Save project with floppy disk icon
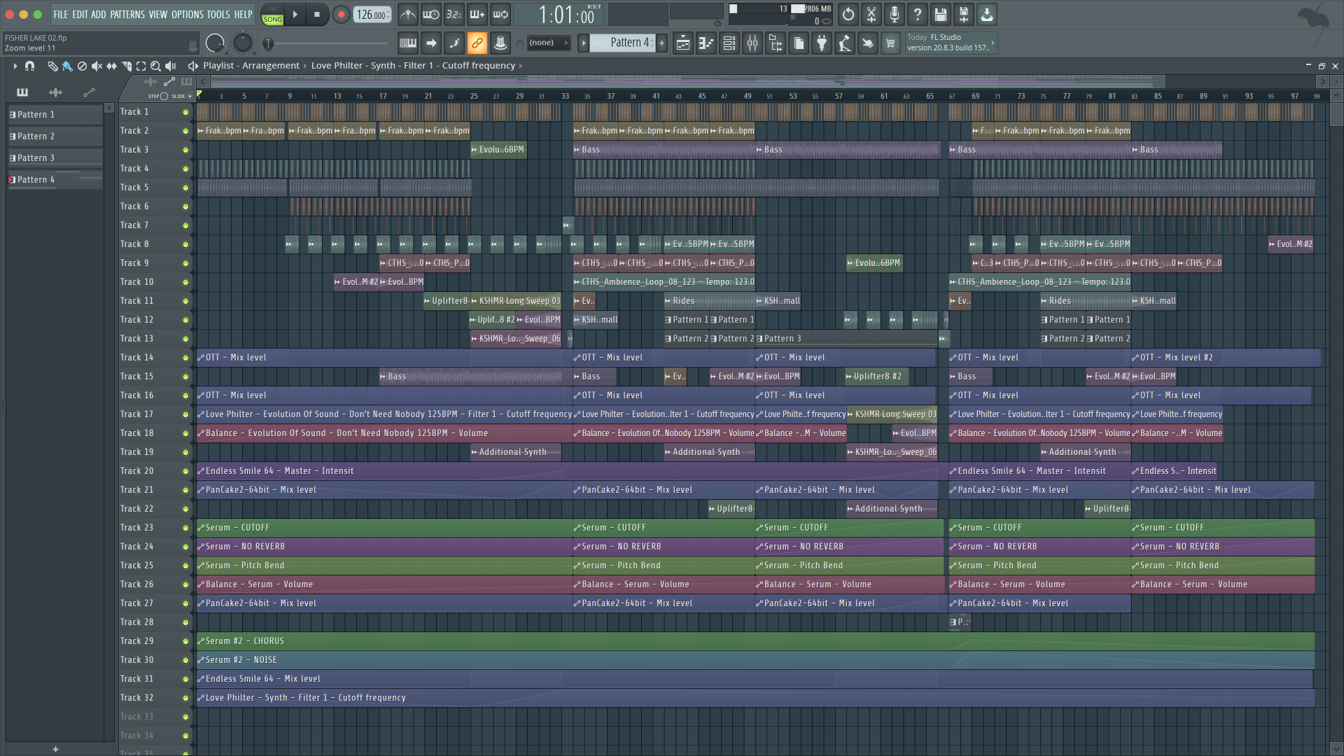This screenshot has width=1344, height=756. click(941, 14)
